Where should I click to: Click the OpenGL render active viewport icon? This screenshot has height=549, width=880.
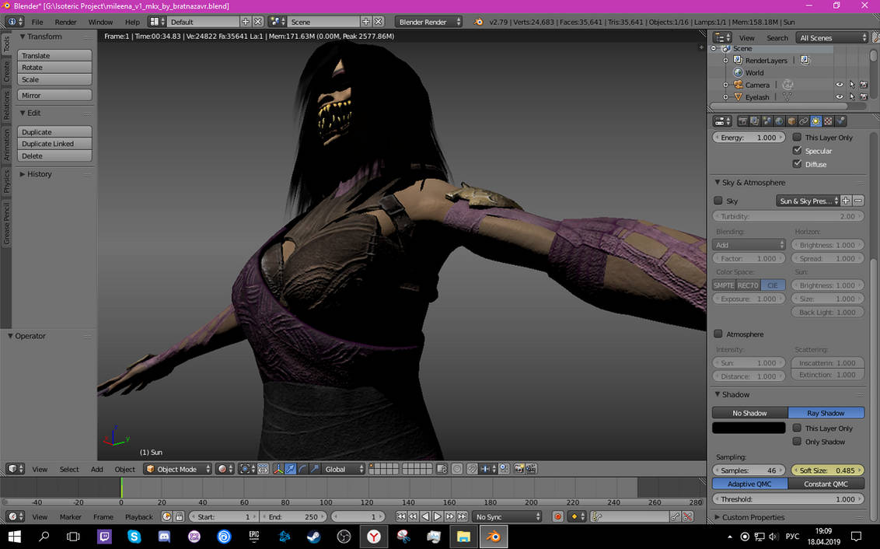coord(519,469)
